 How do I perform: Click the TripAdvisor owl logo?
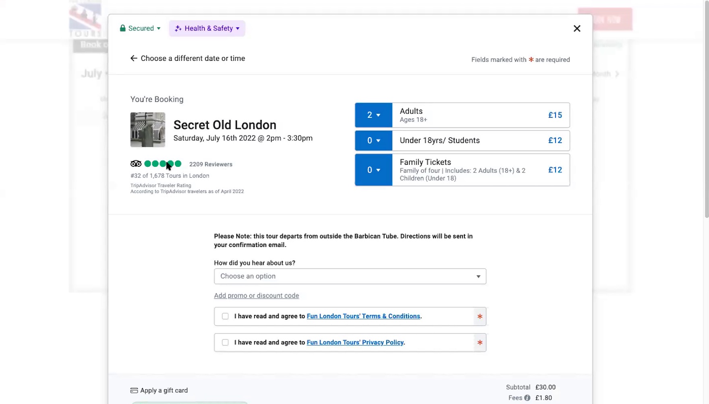[x=136, y=164]
